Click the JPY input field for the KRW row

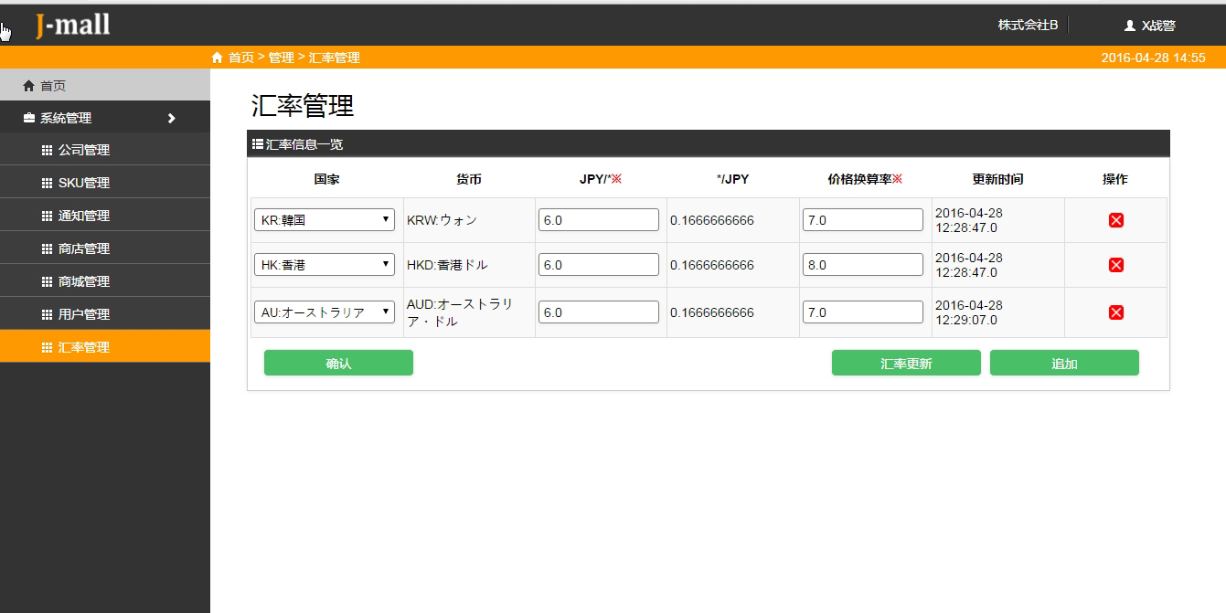click(598, 219)
